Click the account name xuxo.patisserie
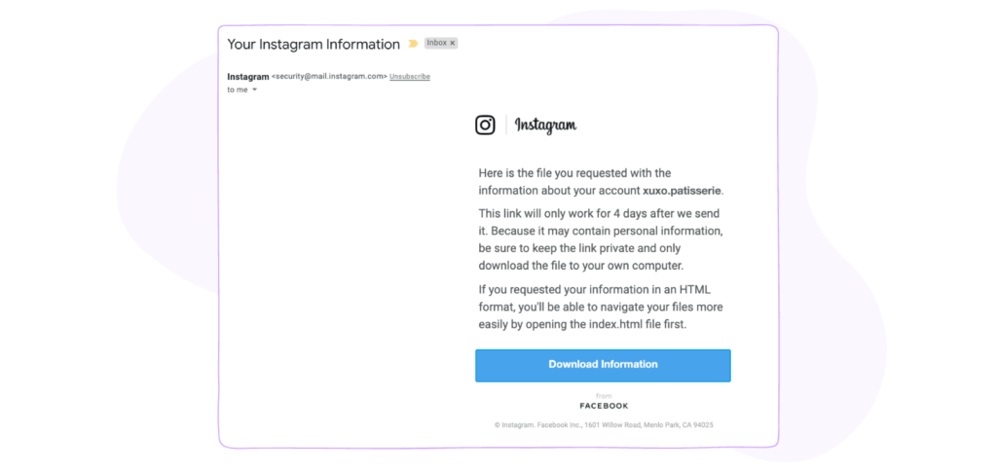 coord(683,190)
